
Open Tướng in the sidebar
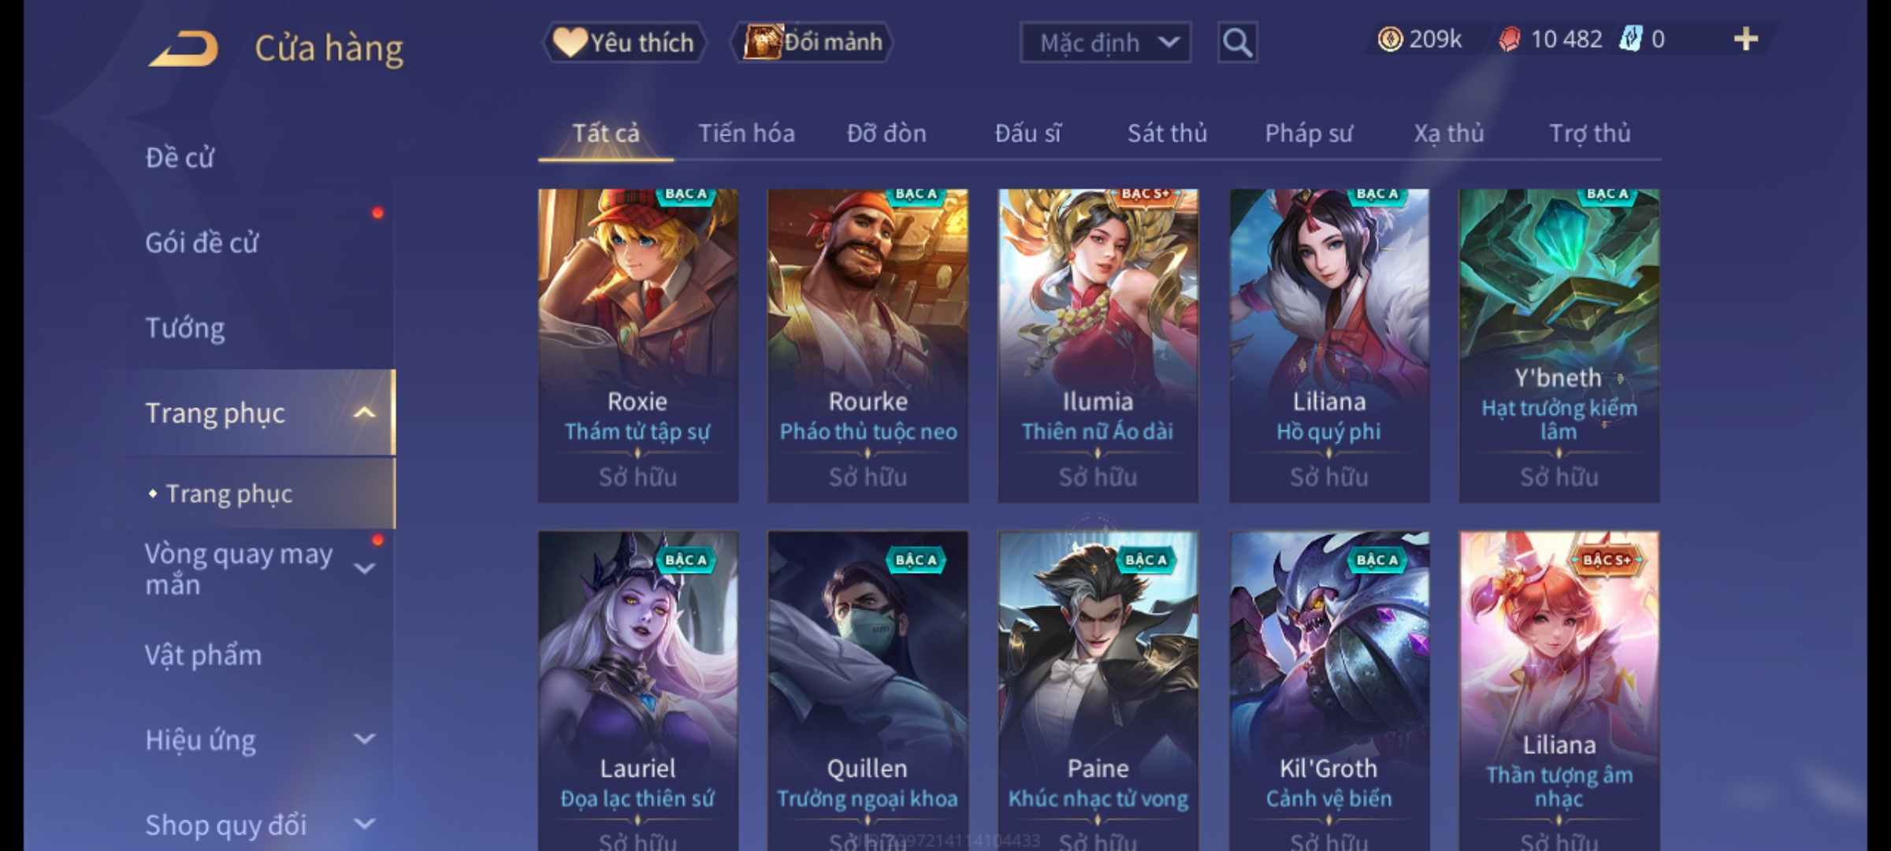[x=185, y=328]
